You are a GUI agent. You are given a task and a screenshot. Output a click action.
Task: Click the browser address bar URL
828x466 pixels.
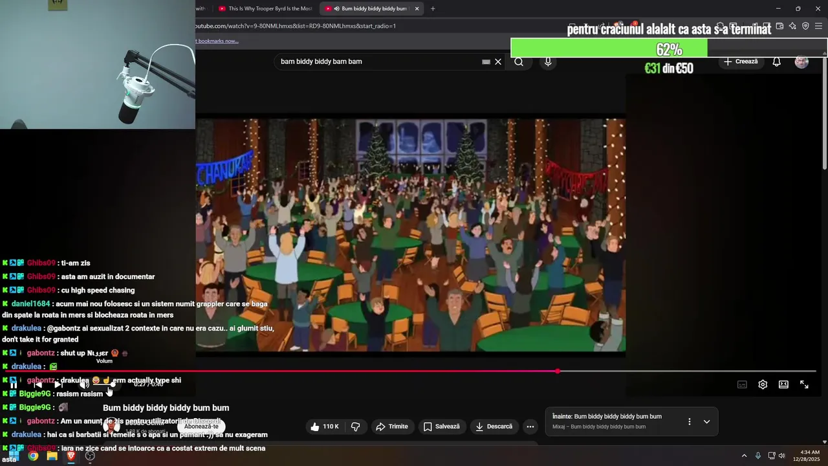click(296, 26)
